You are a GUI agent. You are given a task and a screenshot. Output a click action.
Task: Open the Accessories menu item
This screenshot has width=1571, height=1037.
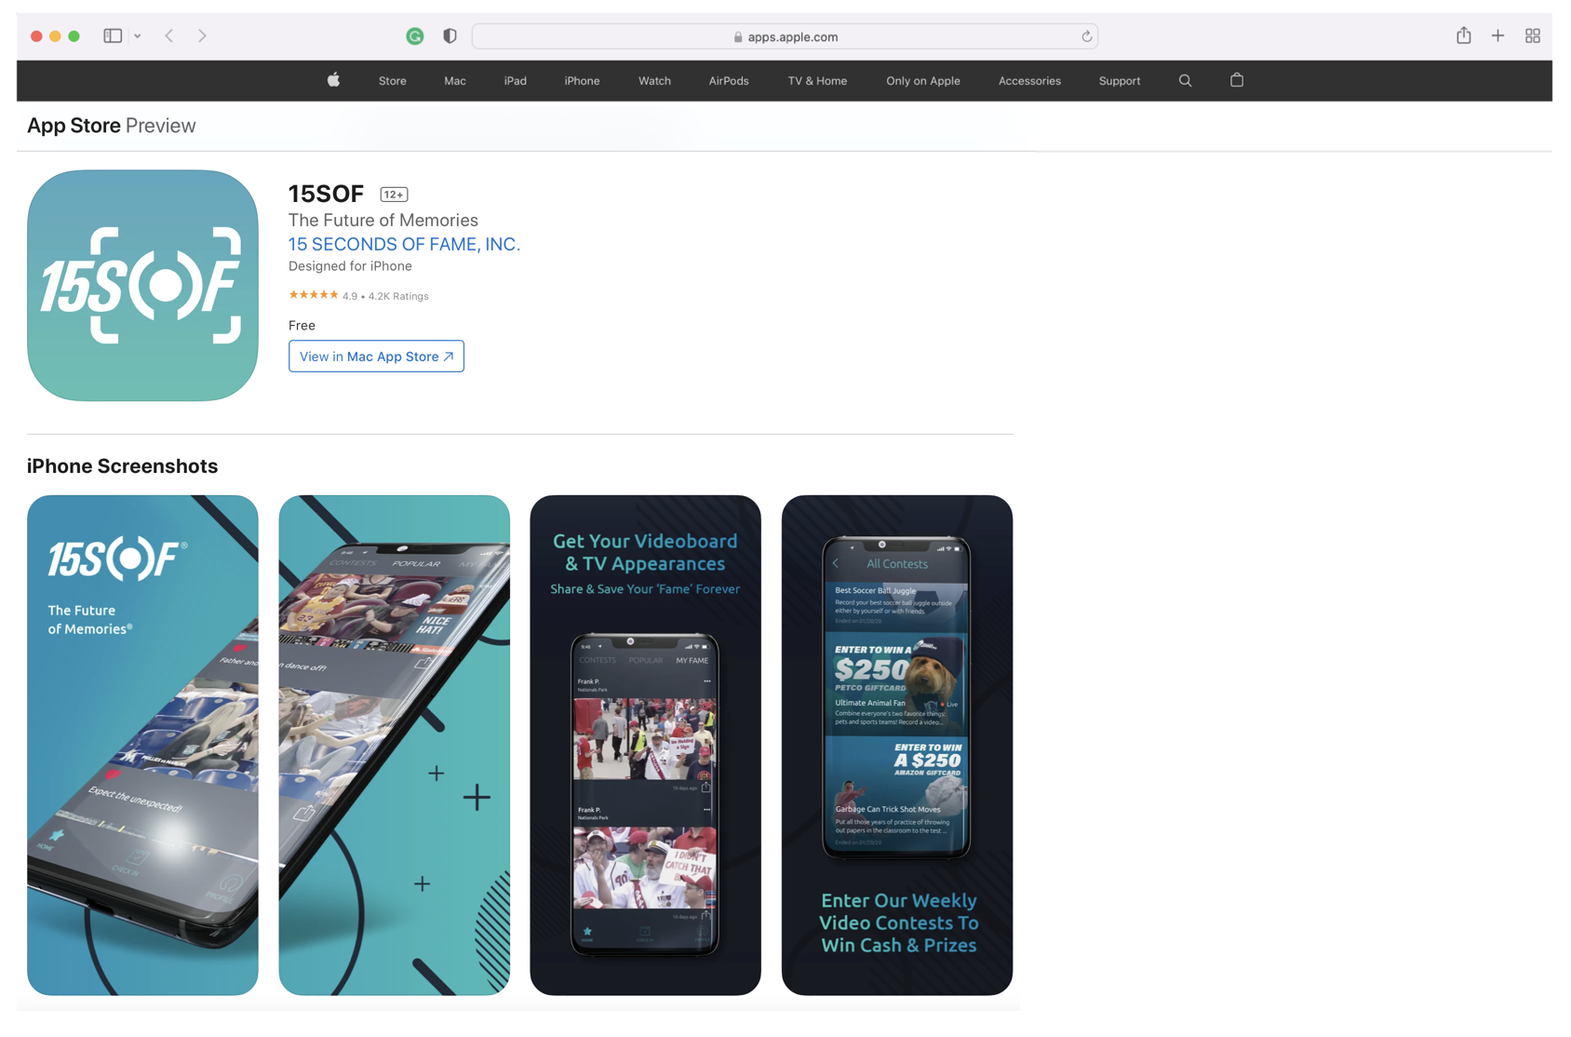point(1029,81)
